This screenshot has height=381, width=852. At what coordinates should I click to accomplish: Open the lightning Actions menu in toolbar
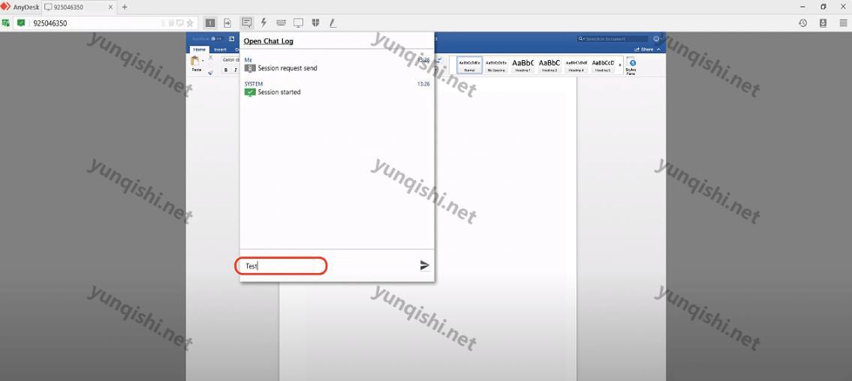coord(264,22)
